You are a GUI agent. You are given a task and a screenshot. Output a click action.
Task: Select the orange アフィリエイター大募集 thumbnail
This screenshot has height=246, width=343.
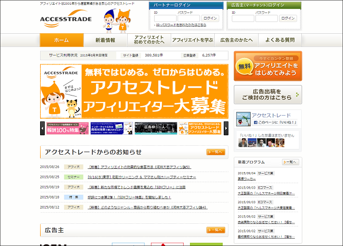coord(200,128)
